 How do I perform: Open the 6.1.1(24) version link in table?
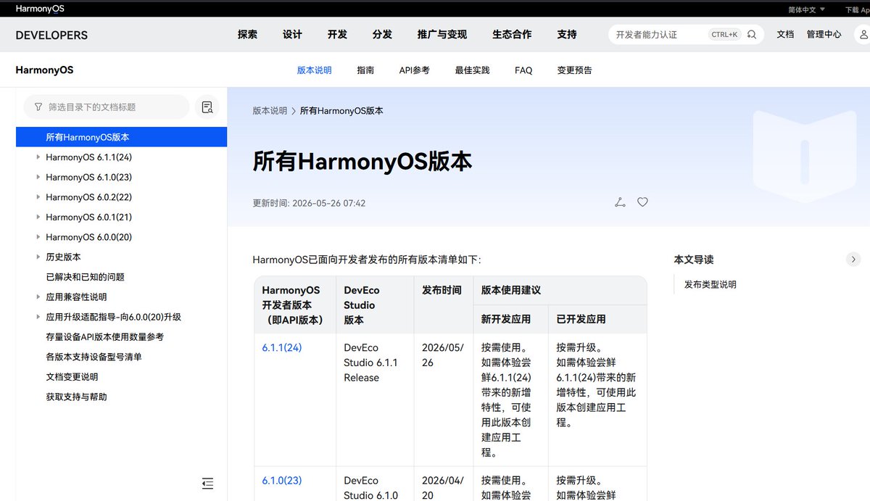point(282,347)
